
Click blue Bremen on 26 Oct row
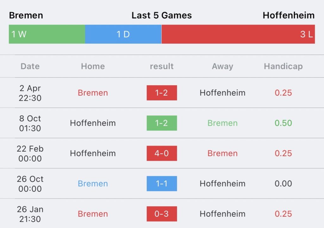pyautogui.click(x=93, y=184)
